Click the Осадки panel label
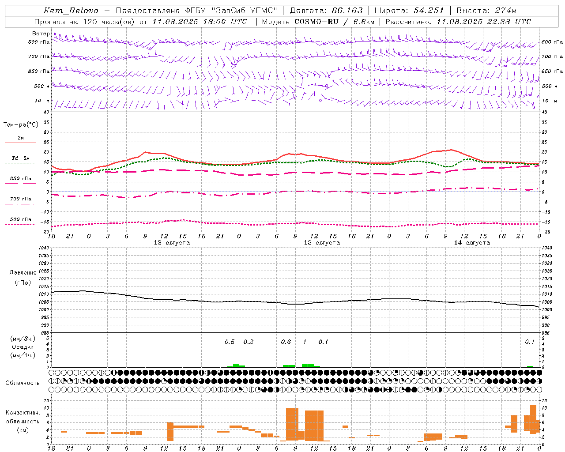Viewport: 565px width, 452px height. click(x=23, y=347)
